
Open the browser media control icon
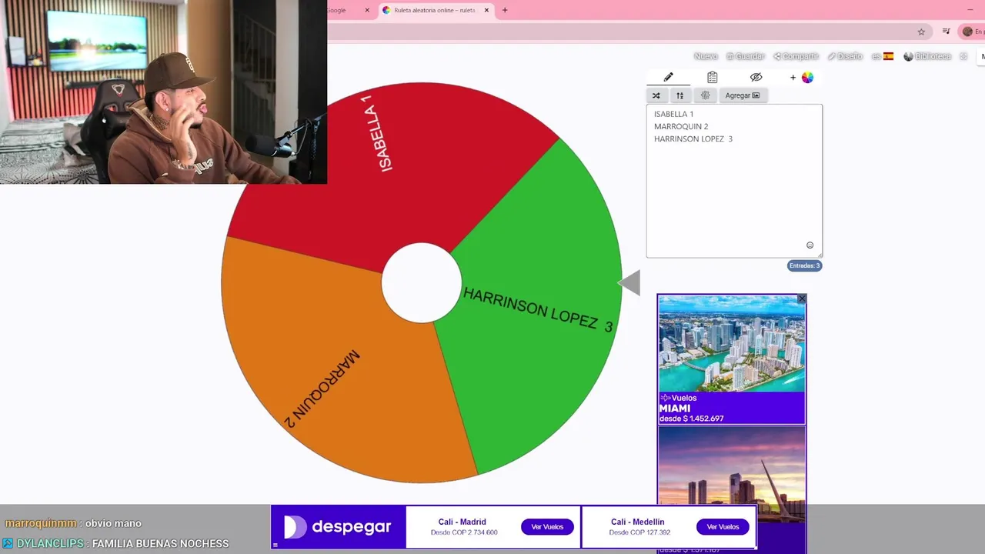tap(946, 32)
